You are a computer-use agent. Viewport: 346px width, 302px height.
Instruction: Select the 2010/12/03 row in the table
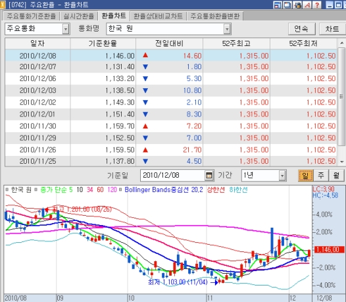coord(171,91)
